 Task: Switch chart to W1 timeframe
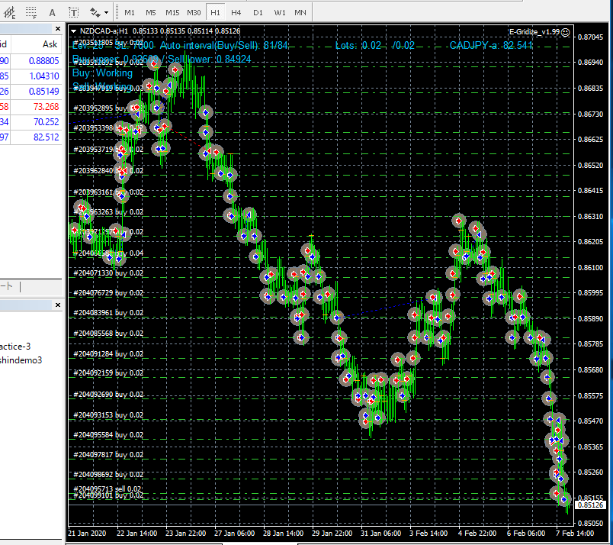pos(280,12)
